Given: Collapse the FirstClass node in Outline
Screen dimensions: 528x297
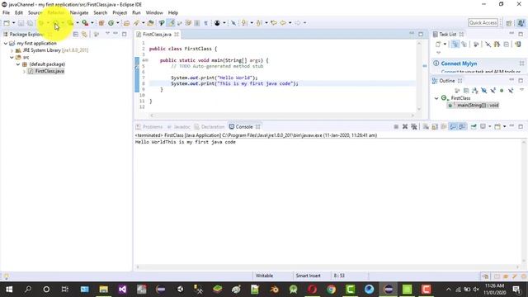Looking at the screenshot, I should coord(436,98).
